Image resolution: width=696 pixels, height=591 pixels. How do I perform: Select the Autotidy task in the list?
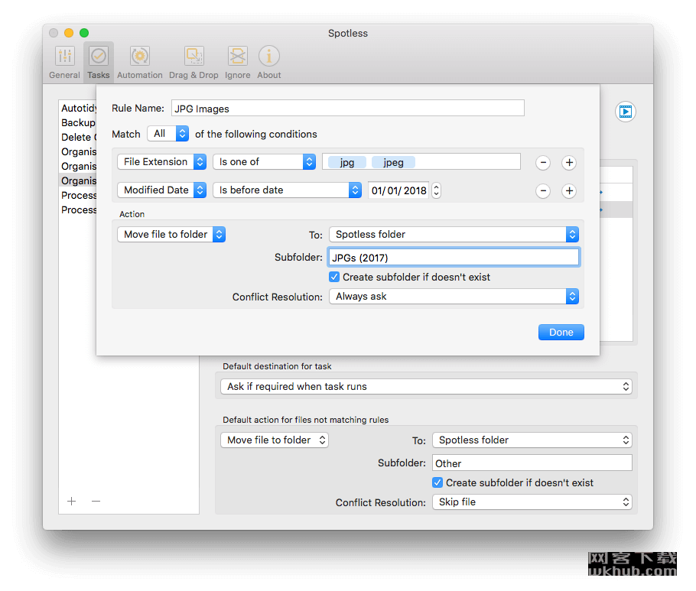[x=78, y=109]
